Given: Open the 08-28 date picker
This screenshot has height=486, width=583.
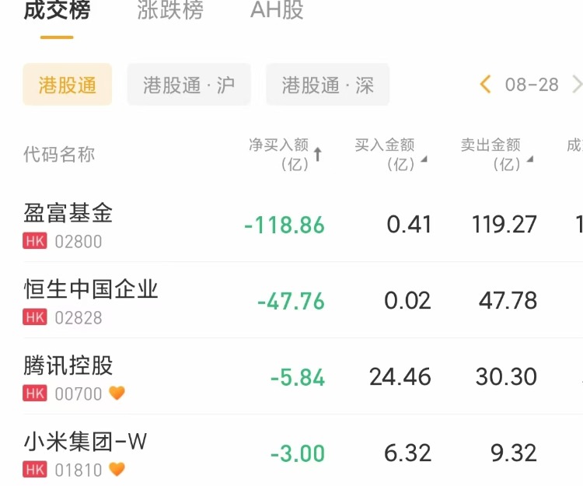Looking at the screenshot, I should pos(532,85).
